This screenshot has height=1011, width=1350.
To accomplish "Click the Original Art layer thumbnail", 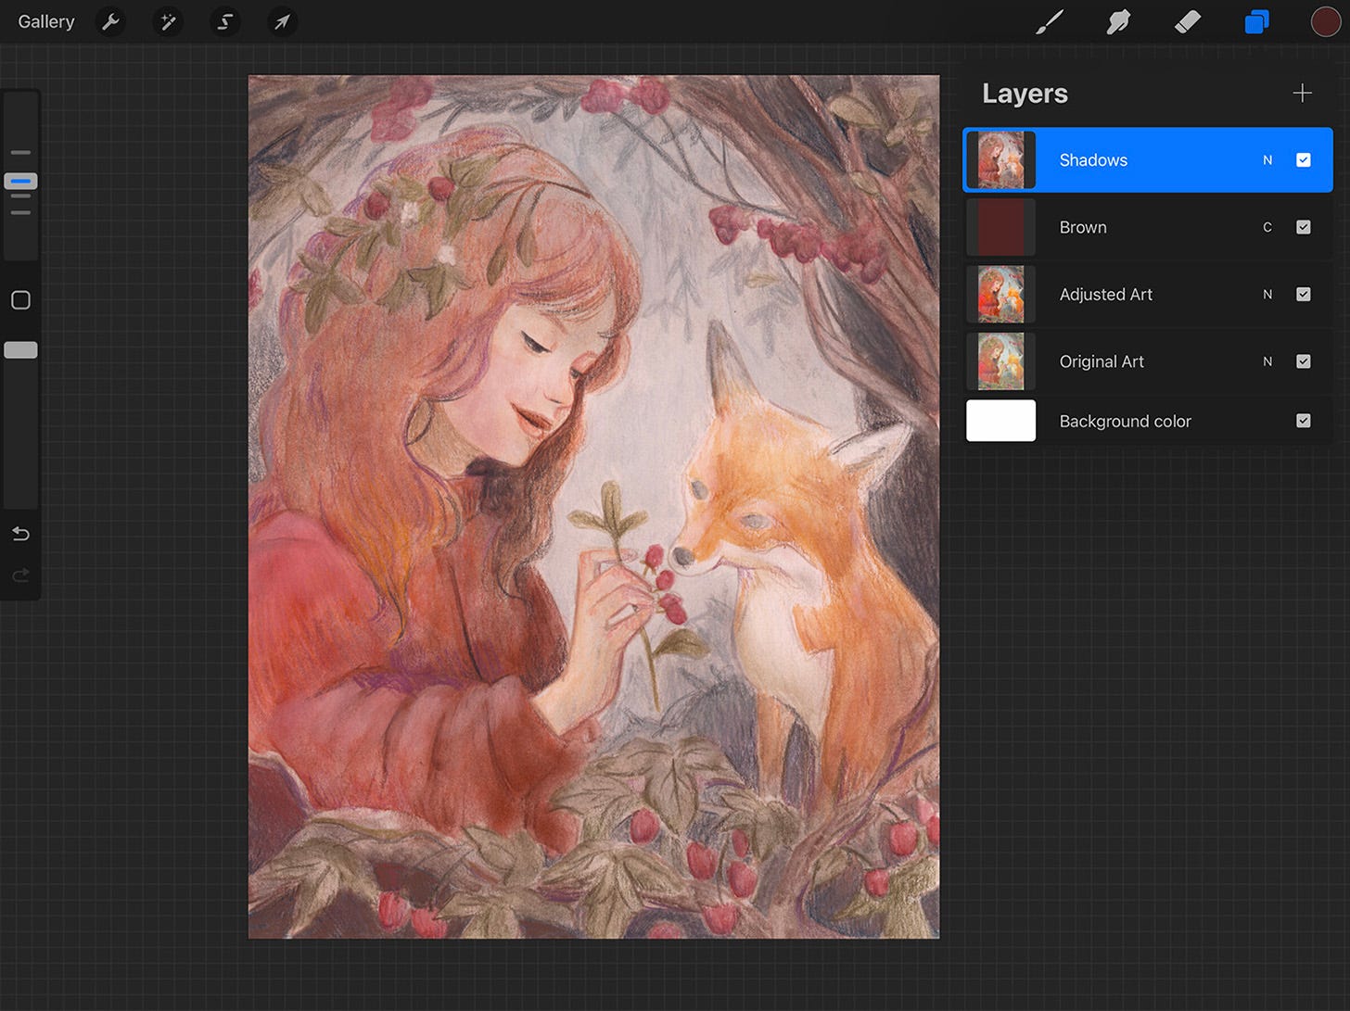I will click(1000, 361).
